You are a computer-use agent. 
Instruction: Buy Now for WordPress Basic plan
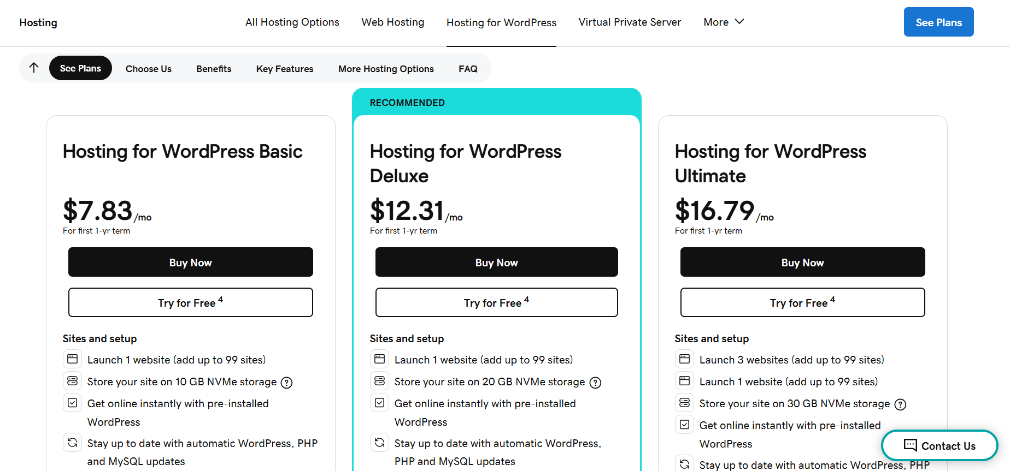[x=191, y=262]
